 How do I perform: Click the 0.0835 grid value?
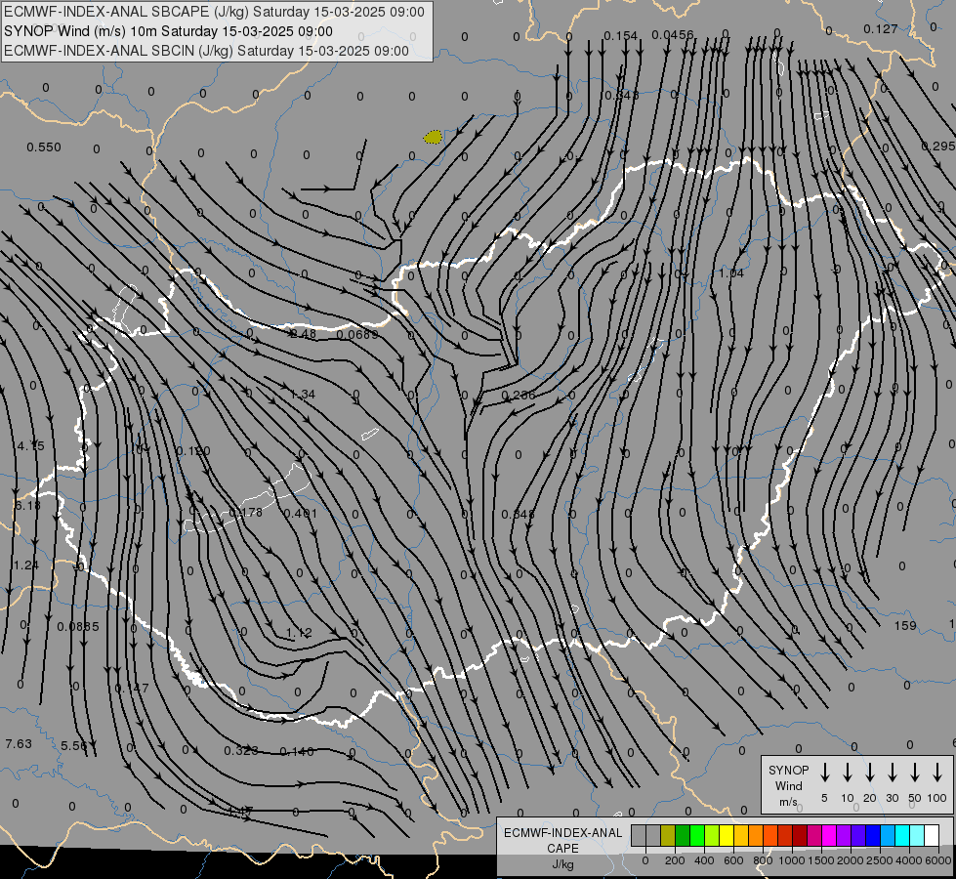(78, 626)
